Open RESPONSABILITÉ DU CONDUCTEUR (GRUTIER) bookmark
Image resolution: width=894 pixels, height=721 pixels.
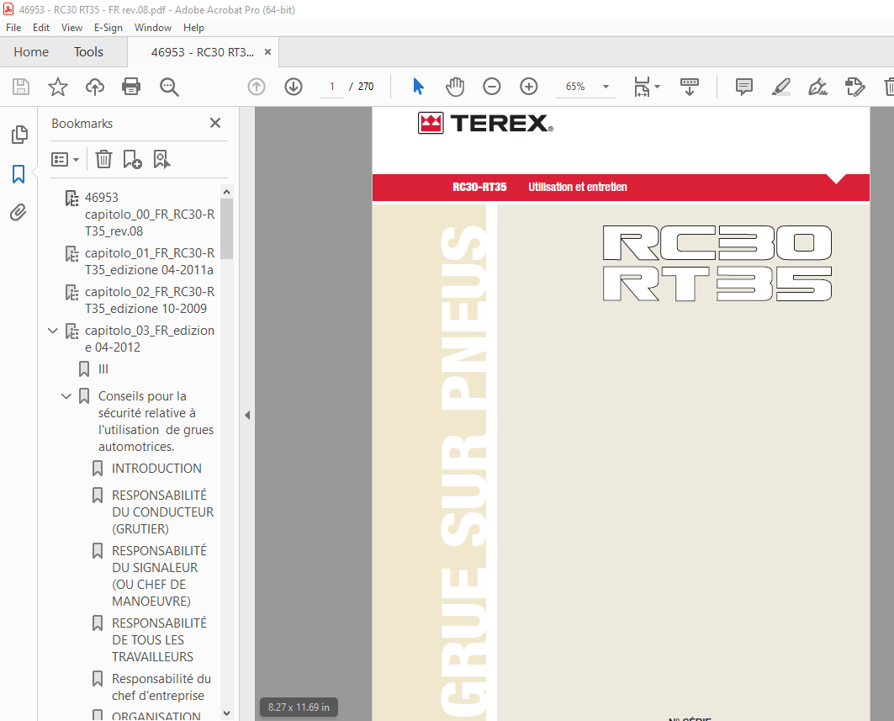(x=162, y=512)
